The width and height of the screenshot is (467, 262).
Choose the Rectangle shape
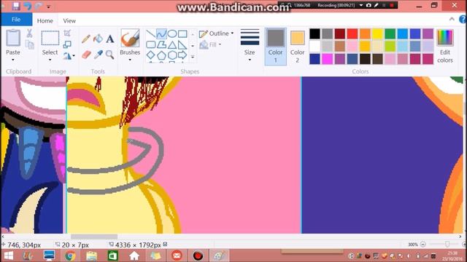point(182,33)
